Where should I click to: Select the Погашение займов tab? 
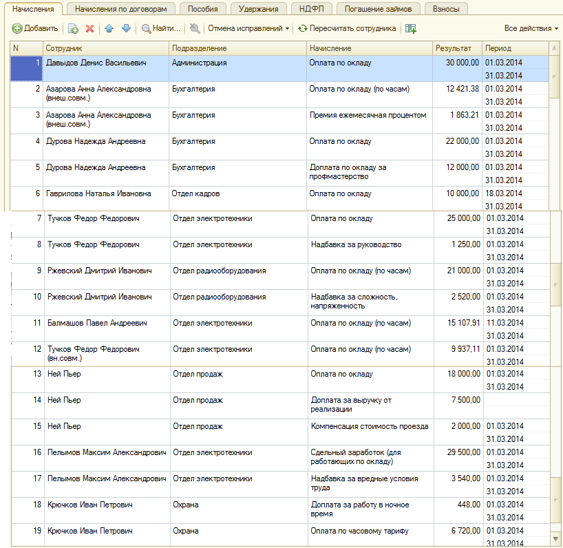pyautogui.click(x=378, y=9)
